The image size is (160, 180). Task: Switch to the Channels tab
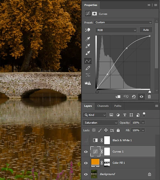(x=103, y=106)
